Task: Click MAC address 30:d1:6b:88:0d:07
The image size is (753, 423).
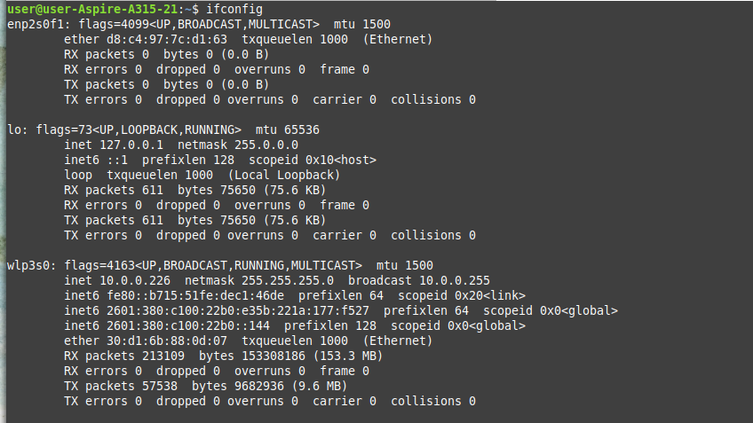Action: click(x=167, y=341)
